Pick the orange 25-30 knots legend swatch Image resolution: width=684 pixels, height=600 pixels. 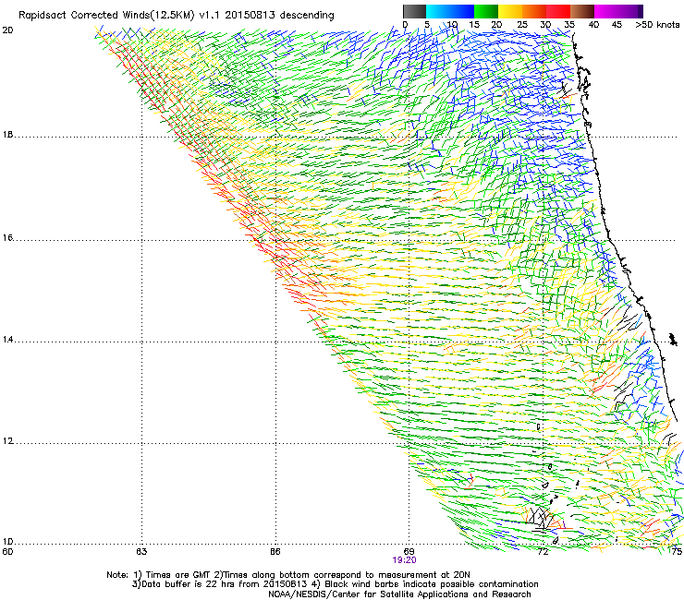tap(534, 11)
